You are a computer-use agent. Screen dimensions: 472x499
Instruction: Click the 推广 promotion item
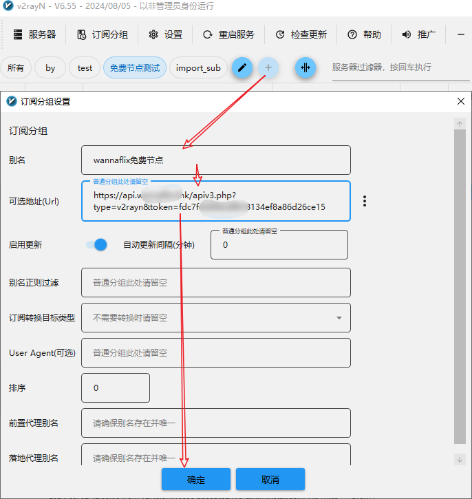tap(418, 34)
